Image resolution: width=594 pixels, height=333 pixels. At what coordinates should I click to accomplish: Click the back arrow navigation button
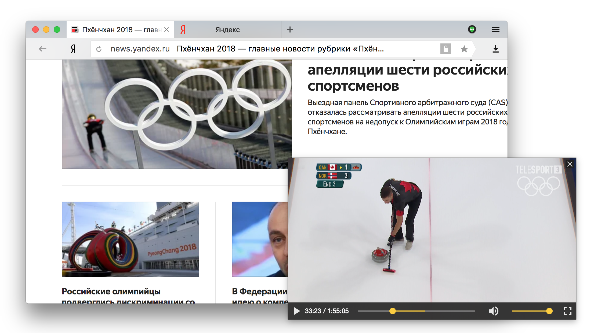click(42, 49)
